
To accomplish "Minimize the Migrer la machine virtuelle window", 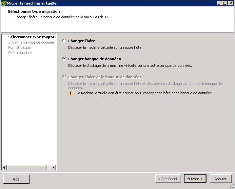I will [219, 3].
